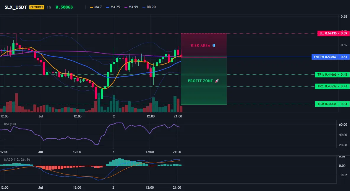This screenshot has width=350, height=191.
Task: Click the rocket icon beside PROFIT ZONE
Action: point(217,81)
